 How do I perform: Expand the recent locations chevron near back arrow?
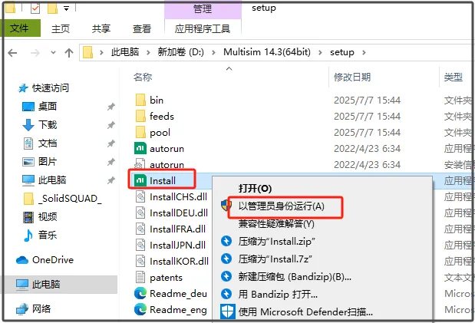53,53
